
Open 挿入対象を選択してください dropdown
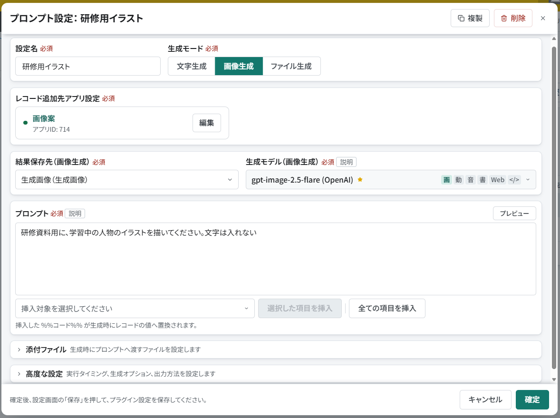135,308
